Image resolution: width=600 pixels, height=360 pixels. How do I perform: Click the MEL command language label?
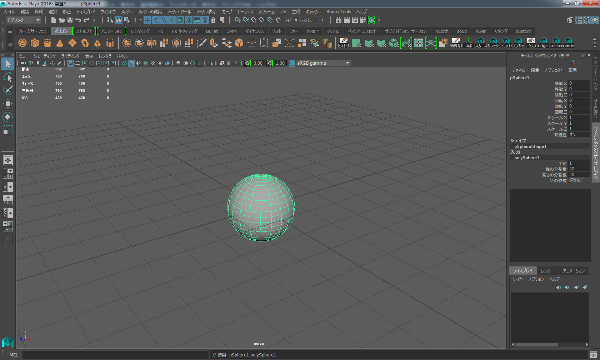[14, 355]
